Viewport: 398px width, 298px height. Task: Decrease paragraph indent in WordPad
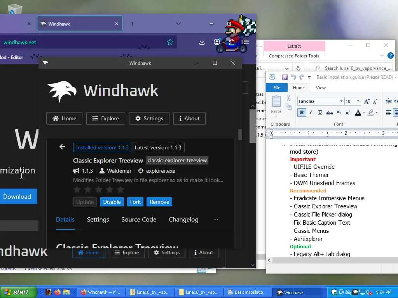click(x=388, y=101)
